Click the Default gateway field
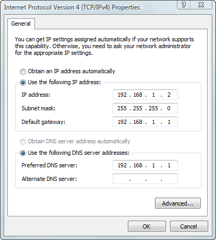Screen dimensions: 216x240 145,122
